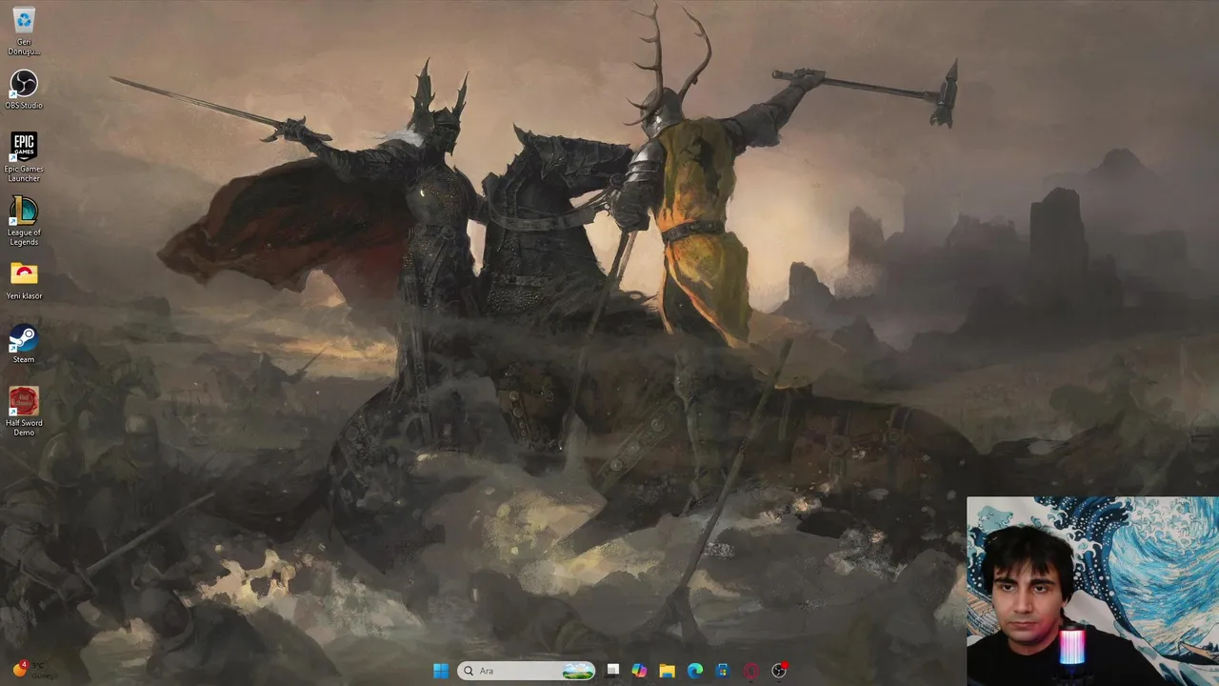This screenshot has width=1219, height=686.
Task: Select the League of Legends shortcut
Action: [24, 221]
